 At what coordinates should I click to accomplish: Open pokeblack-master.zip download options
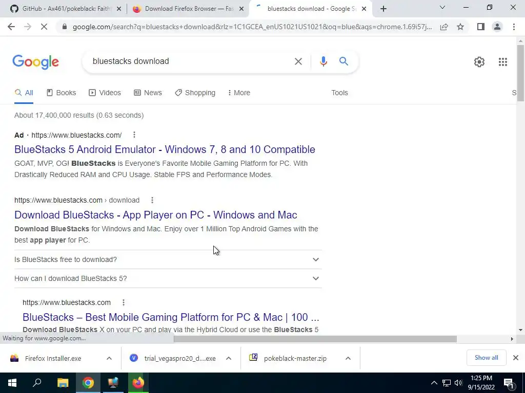[348, 358]
